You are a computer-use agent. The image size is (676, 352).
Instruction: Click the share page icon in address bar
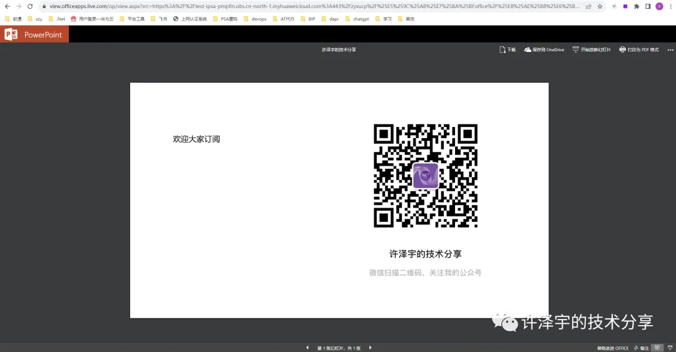pos(588,6)
